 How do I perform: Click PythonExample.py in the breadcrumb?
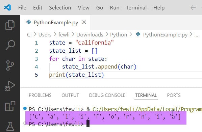[x=165, y=35]
